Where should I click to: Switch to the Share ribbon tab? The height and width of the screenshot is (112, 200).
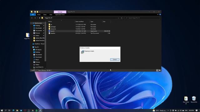point(45,15)
